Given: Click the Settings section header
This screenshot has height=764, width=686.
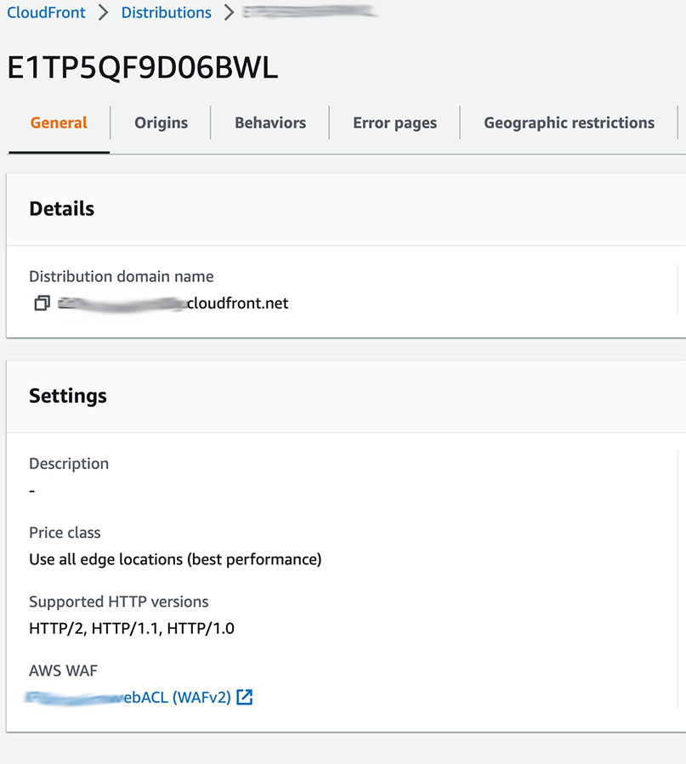Looking at the screenshot, I should coord(68,396).
